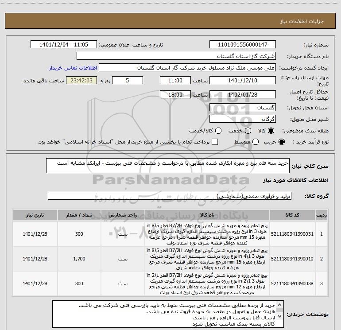Viewport: 341px width, 330px height.
Task: Select the کالا radio button
Action: click(271, 131)
